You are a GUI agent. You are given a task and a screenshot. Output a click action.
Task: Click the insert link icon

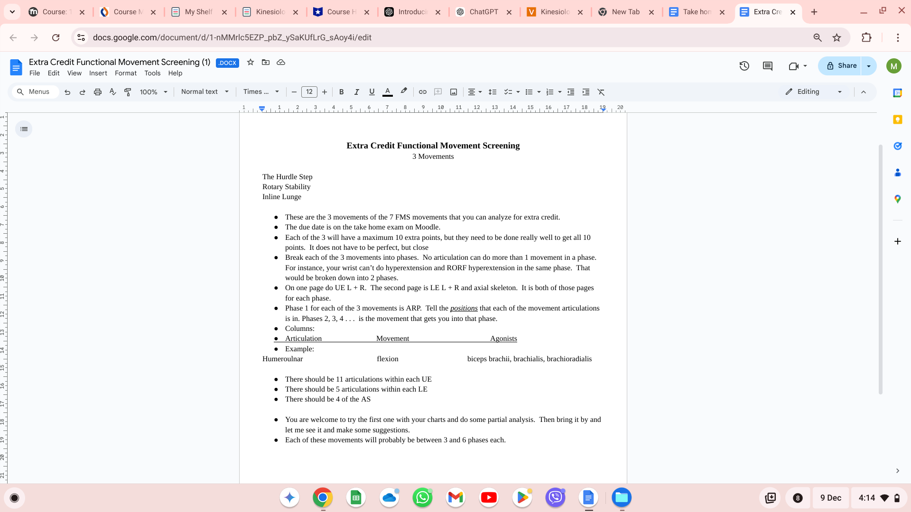coord(422,92)
